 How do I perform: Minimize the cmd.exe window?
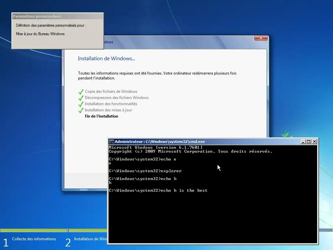[x=303, y=142]
